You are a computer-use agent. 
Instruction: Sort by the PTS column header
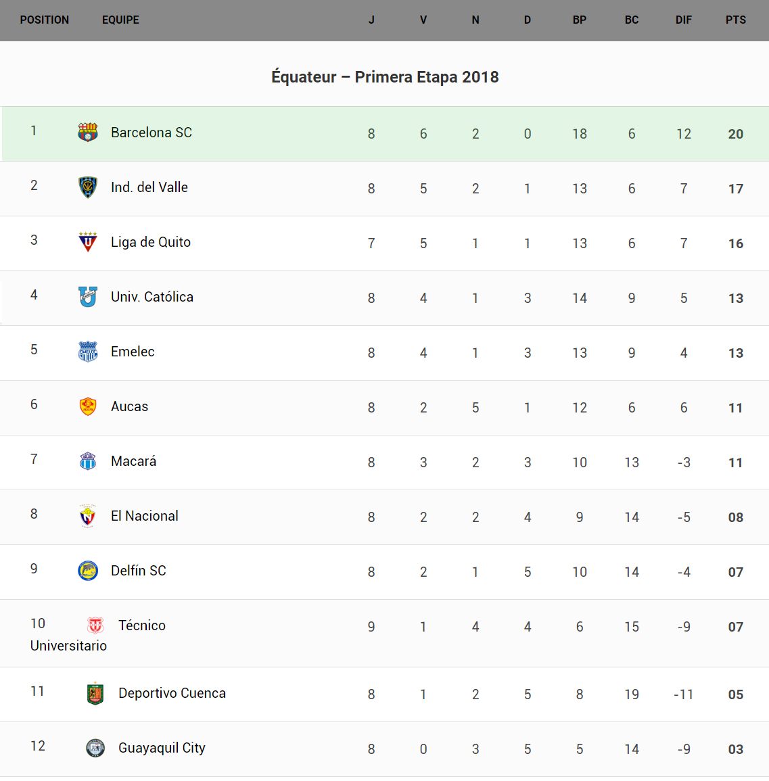point(735,20)
